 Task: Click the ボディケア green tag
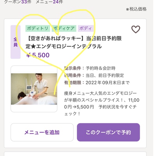(64, 28)
